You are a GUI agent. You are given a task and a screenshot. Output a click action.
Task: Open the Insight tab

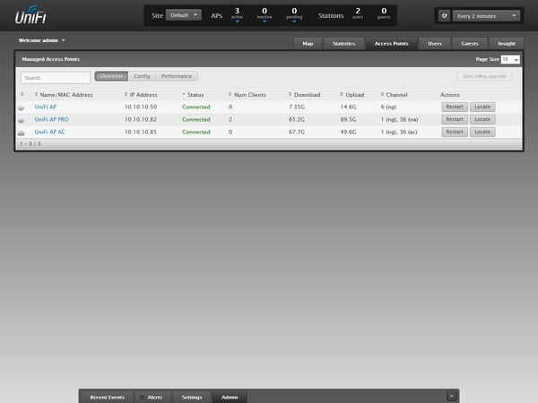pyautogui.click(x=507, y=44)
